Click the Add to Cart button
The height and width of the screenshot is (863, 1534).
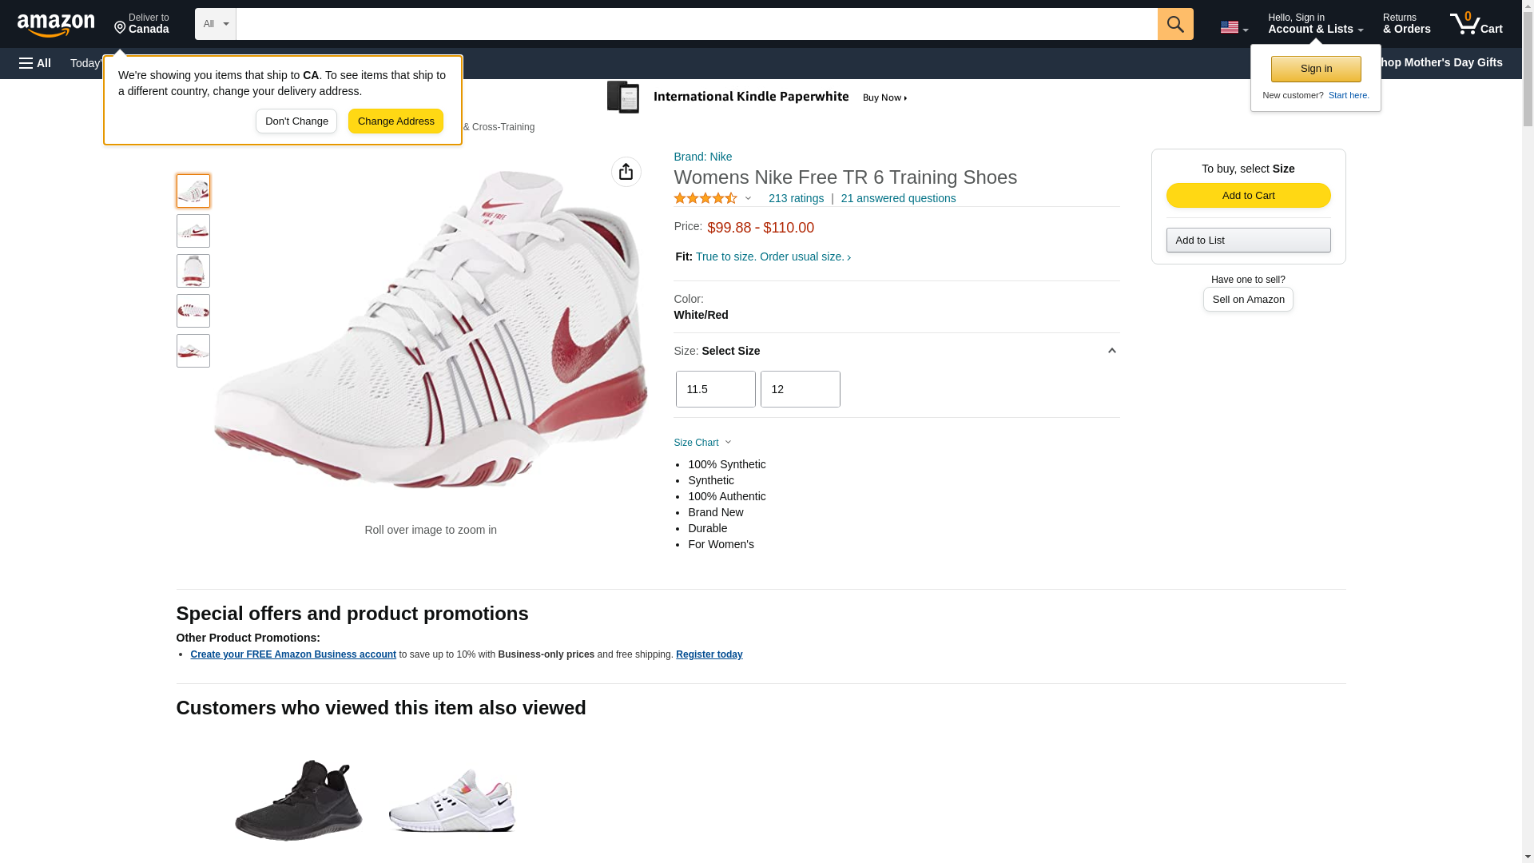click(1248, 196)
